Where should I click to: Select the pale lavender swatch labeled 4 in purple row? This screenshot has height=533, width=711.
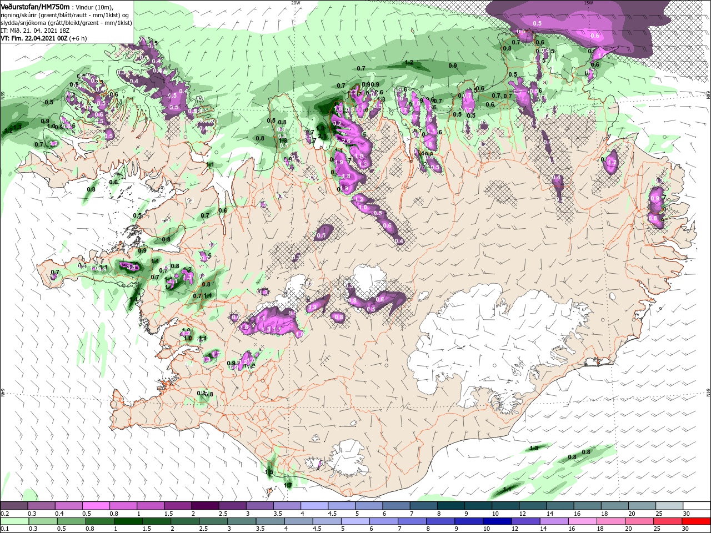[x=314, y=506]
